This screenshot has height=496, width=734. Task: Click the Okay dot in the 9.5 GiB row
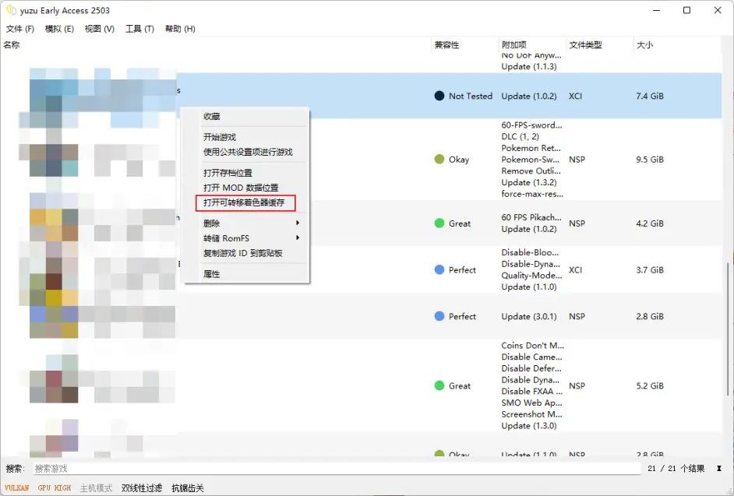click(x=439, y=159)
